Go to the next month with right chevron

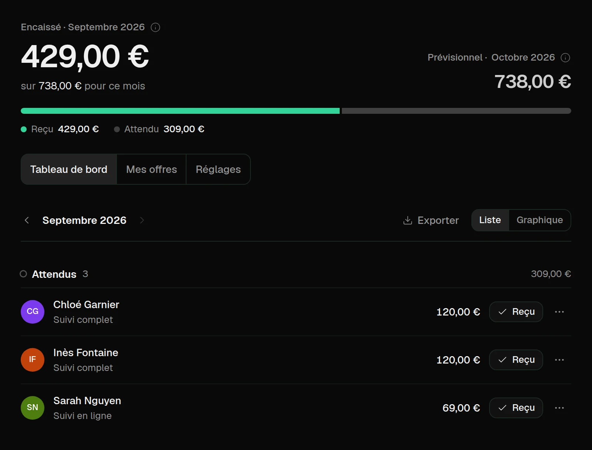tap(142, 220)
